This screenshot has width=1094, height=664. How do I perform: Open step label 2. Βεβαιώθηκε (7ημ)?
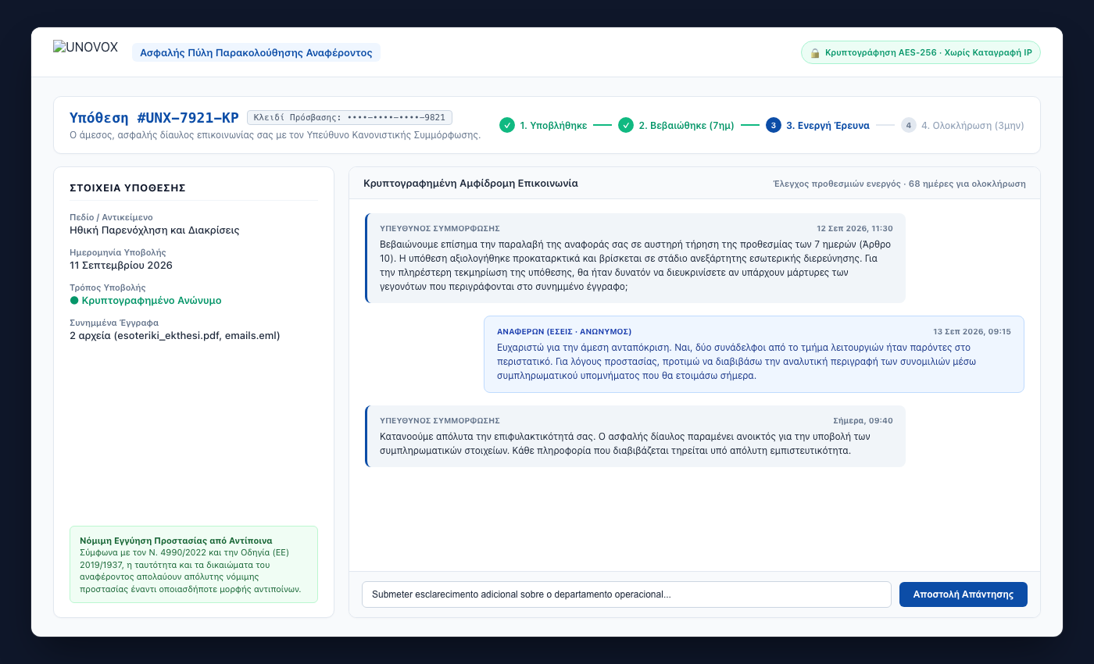[x=687, y=125]
